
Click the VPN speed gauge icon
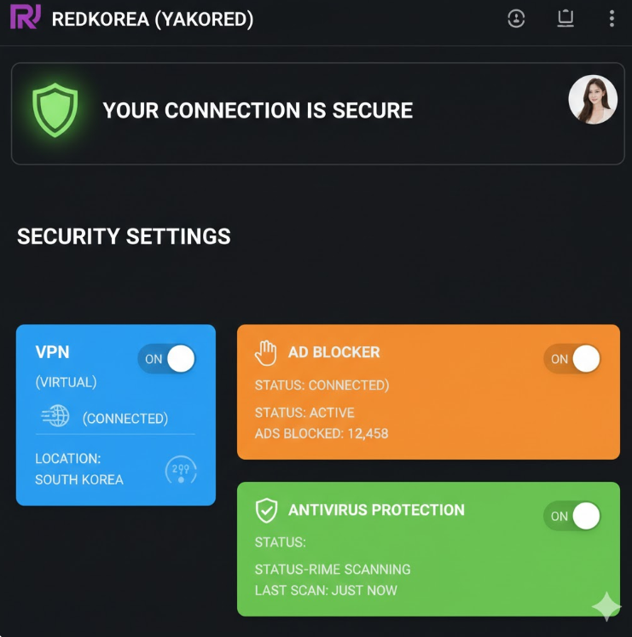[181, 470]
